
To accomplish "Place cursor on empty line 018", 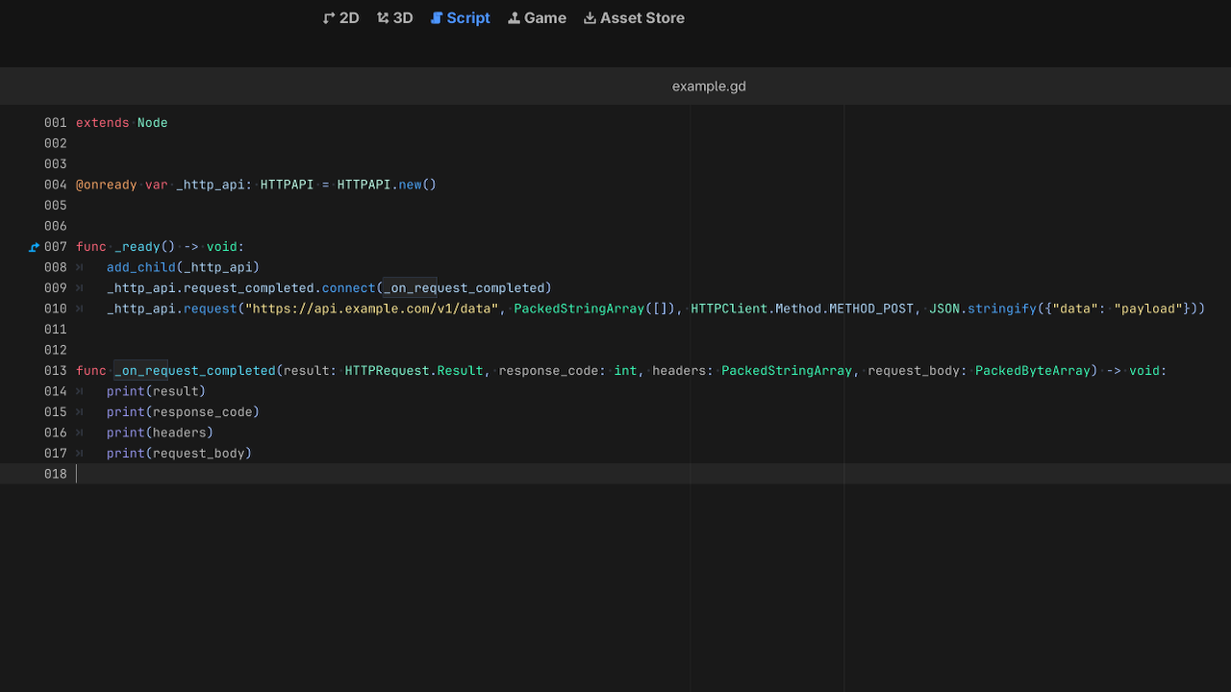I will (615, 474).
